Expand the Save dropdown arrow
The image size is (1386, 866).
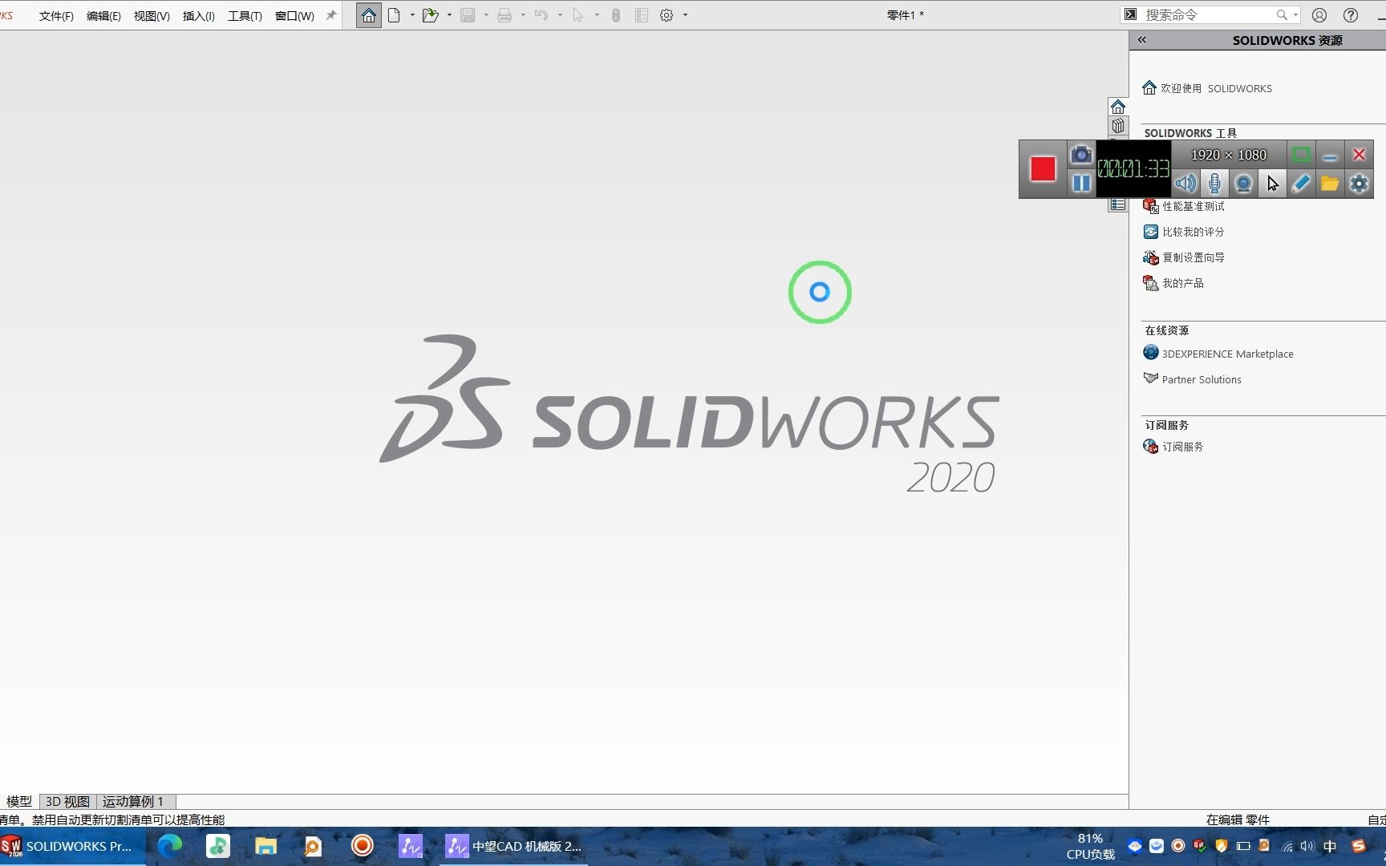point(486,15)
